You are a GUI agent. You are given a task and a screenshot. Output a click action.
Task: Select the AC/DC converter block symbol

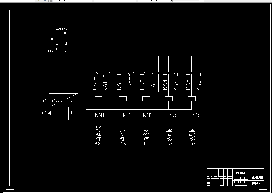[x=64, y=100]
